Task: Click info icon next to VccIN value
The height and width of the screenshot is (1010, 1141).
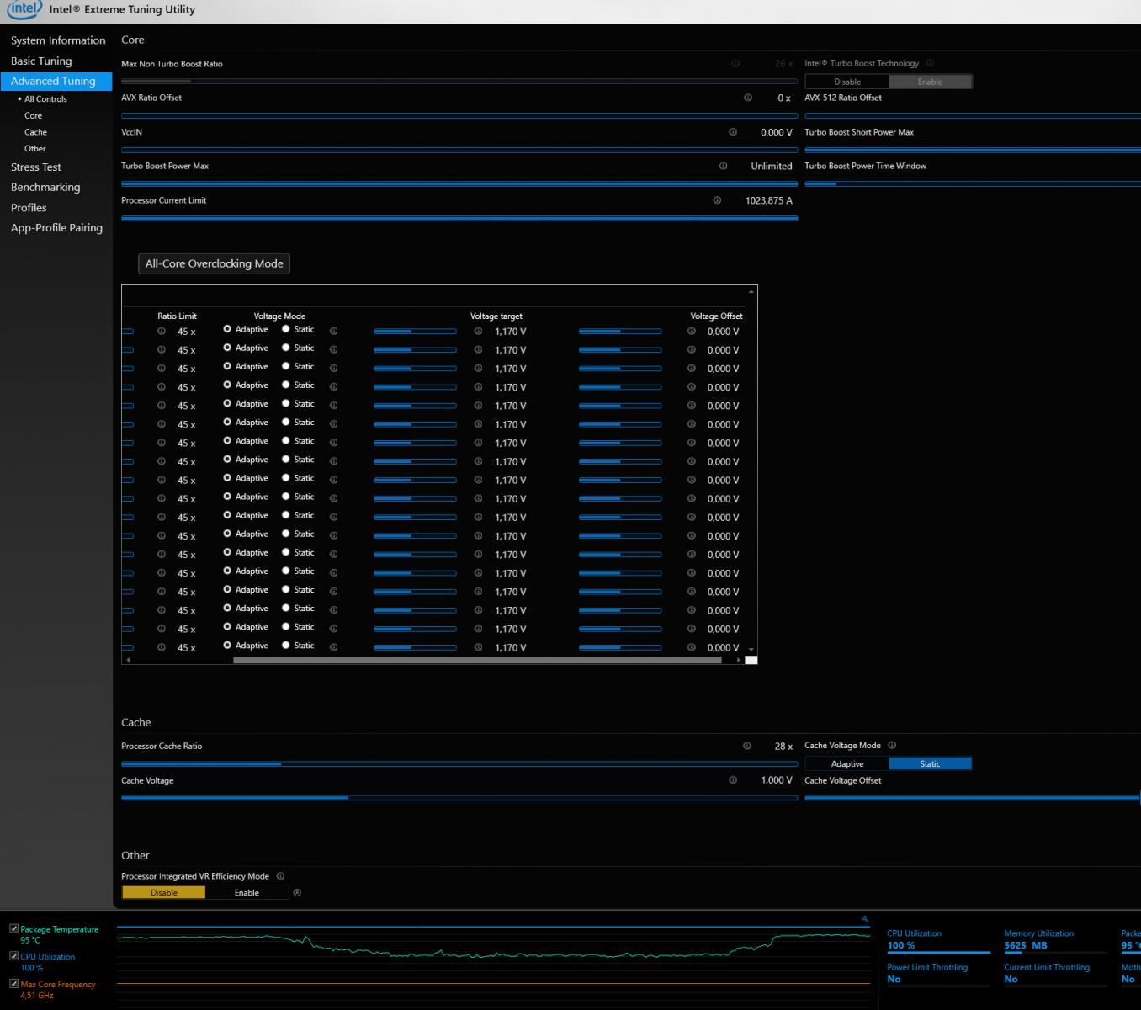Action: (732, 132)
